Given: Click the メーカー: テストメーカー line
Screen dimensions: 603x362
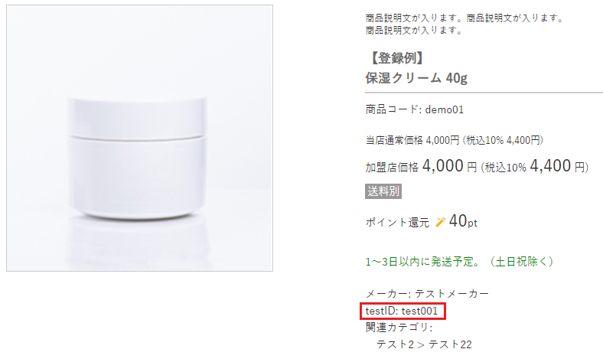Looking at the screenshot, I should point(427,294).
